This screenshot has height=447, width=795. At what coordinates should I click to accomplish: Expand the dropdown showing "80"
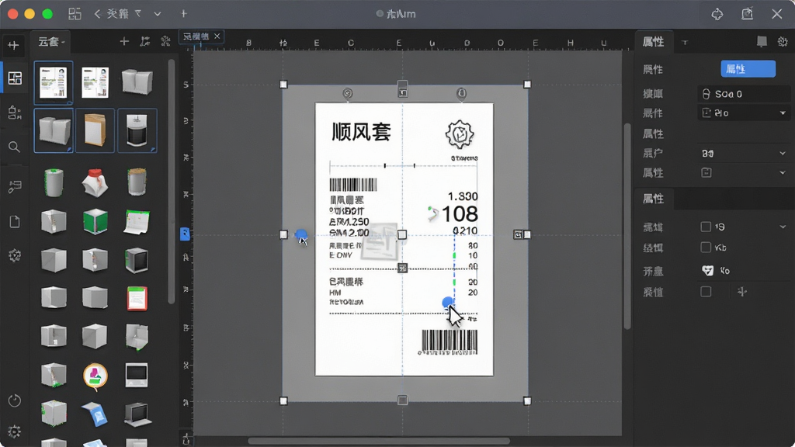[744, 153]
